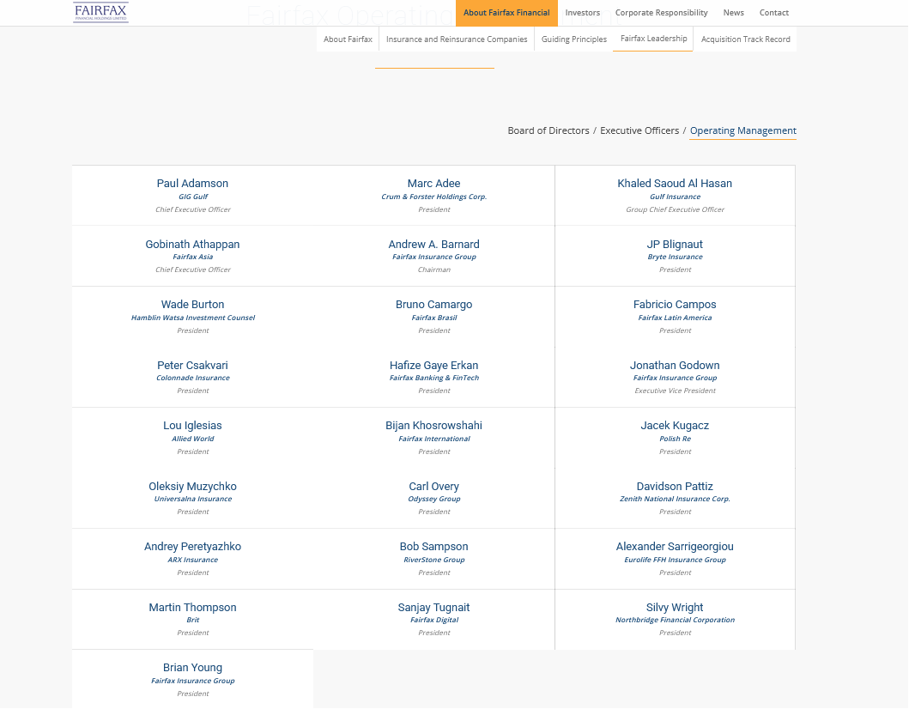This screenshot has height=709, width=909.
Task: View the Board of Directors list
Action: coord(548,130)
